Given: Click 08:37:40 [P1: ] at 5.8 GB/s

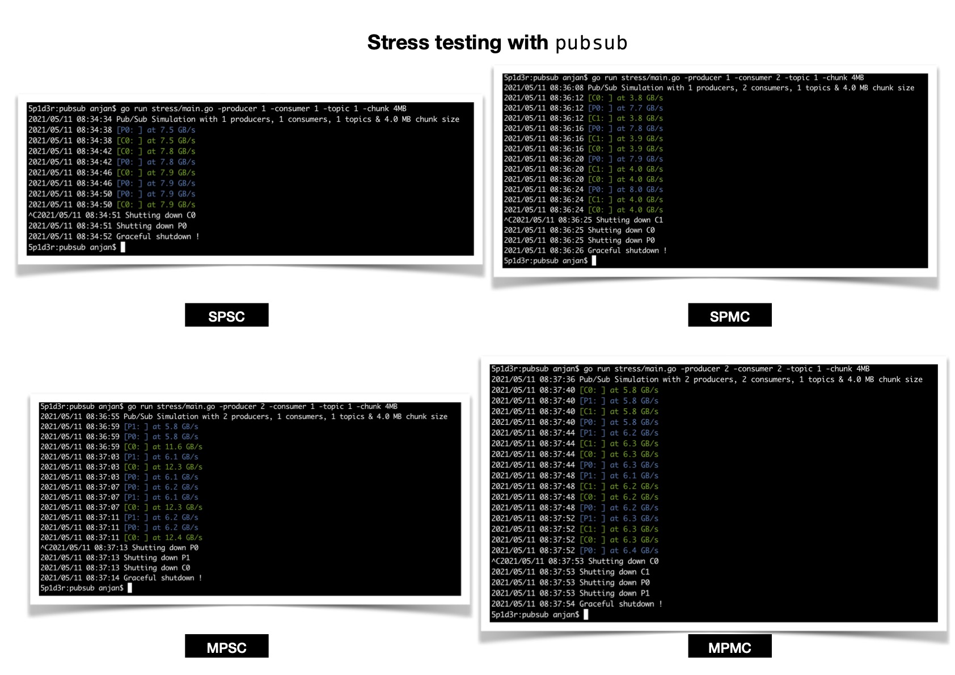Looking at the screenshot, I should [x=575, y=401].
